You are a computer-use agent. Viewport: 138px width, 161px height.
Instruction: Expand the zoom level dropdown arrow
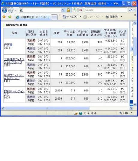coord(131,113)
